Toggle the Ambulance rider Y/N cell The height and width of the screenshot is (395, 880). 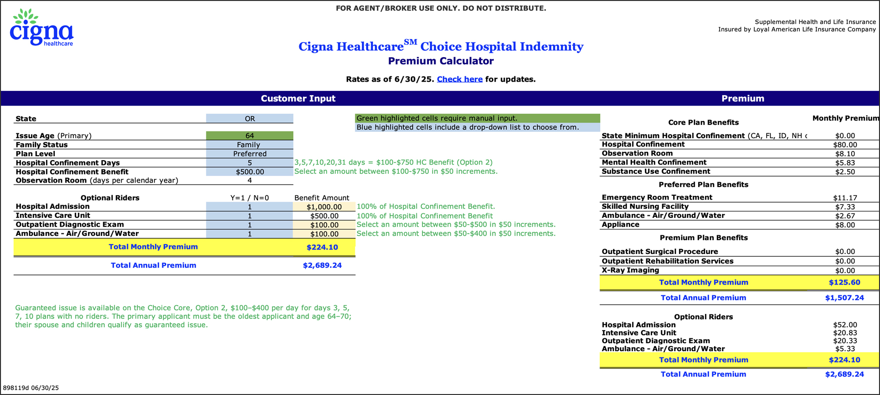[249, 234]
